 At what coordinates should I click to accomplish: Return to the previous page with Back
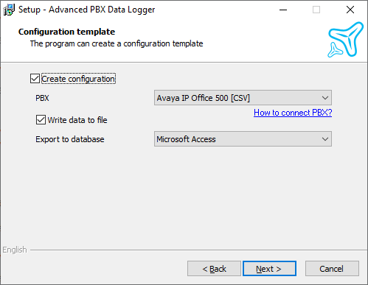pos(214,269)
